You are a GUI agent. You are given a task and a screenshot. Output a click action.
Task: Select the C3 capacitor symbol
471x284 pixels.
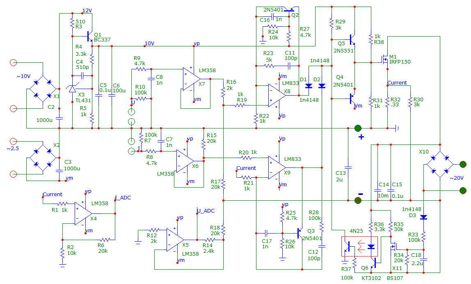(59, 171)
